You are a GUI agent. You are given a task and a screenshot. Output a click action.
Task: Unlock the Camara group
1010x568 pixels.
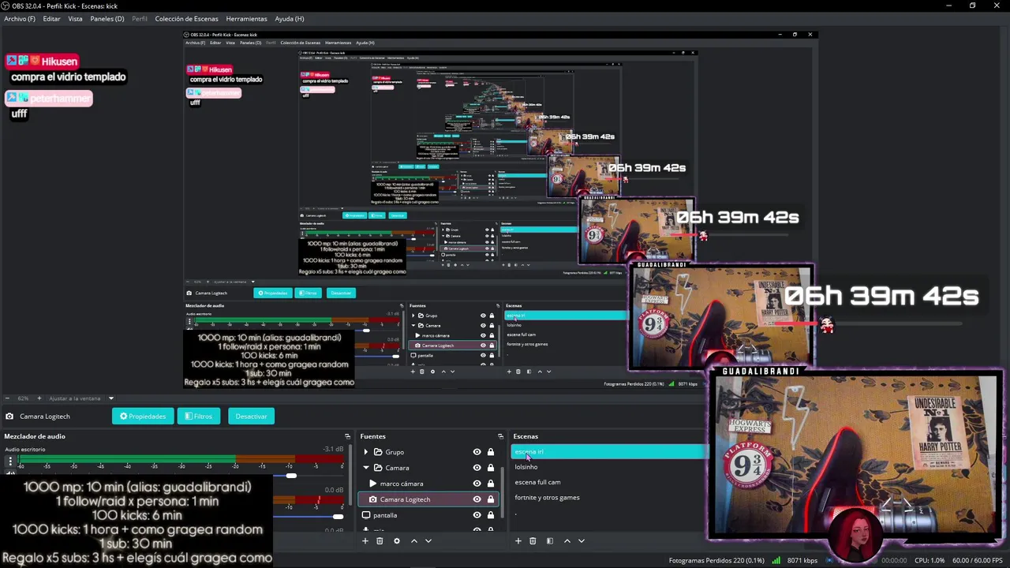490,468
